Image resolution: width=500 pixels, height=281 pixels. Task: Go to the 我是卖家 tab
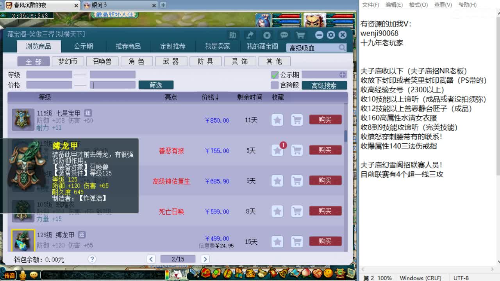[x=218, y=46]
